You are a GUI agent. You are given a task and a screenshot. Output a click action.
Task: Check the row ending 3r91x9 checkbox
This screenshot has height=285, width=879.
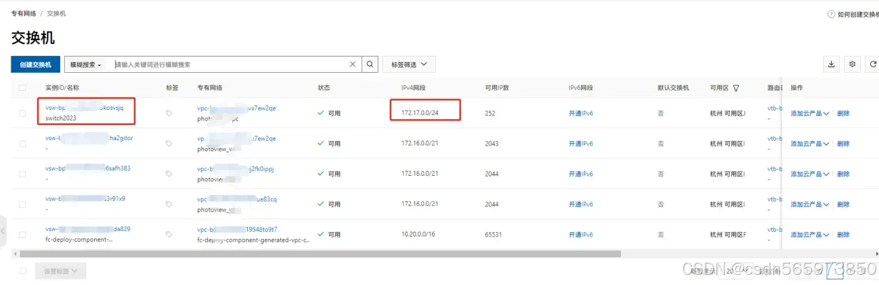[23, 204]
